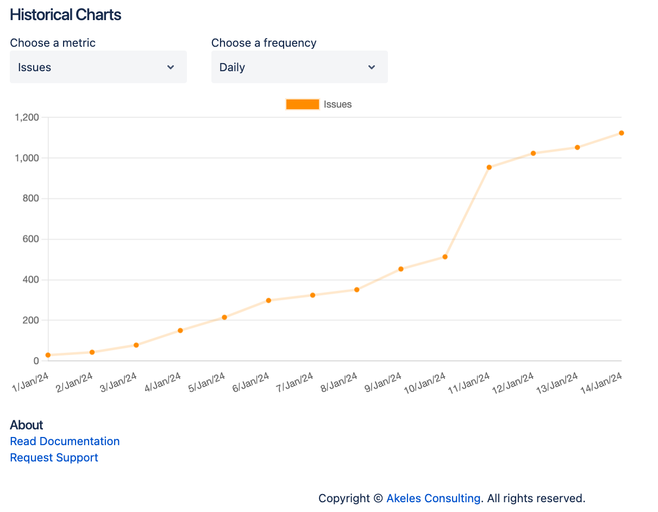Click the 5/Jan/24 data point on the chart
The image size is (658, 512).
coord(224,317)
